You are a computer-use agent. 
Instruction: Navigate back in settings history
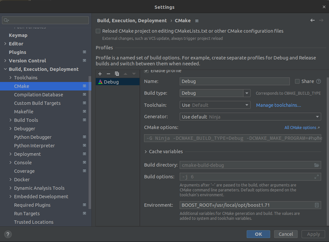coord(313,20)
